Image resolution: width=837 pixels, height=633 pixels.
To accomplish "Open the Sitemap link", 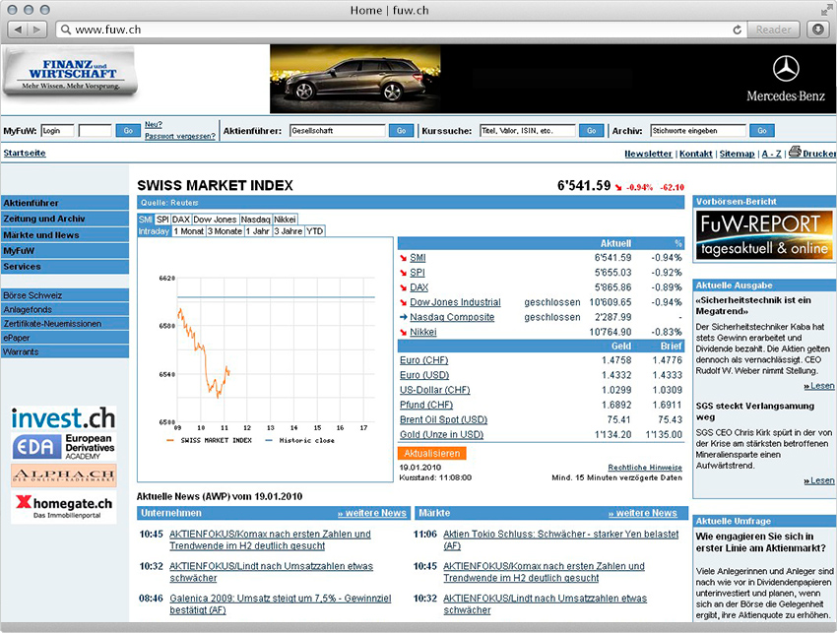I will (x=737, y=154).
